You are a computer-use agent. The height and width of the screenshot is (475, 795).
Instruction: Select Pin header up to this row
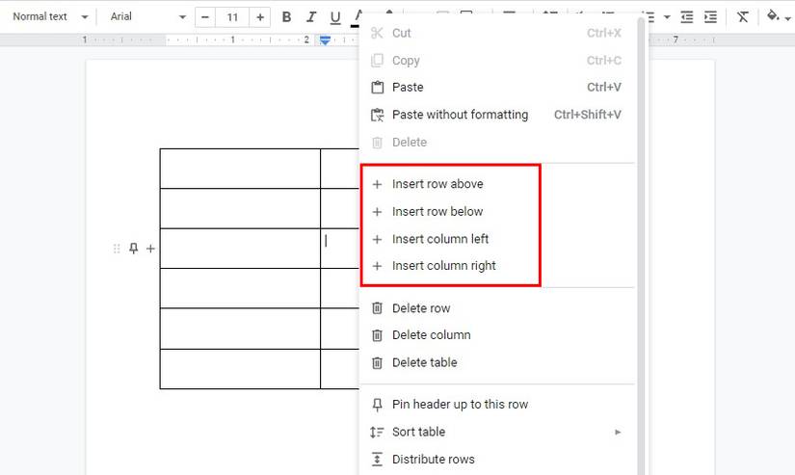point(460,405)
